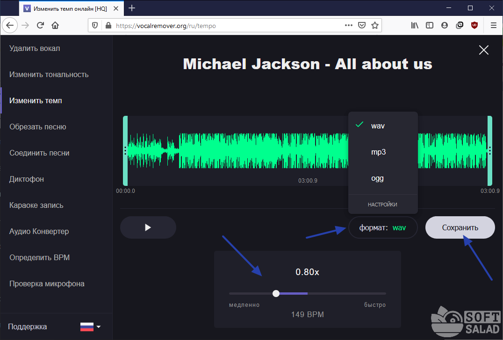Open the language flag dropdown
Viewport: 503px width, 340px height.
coord(90,327)
